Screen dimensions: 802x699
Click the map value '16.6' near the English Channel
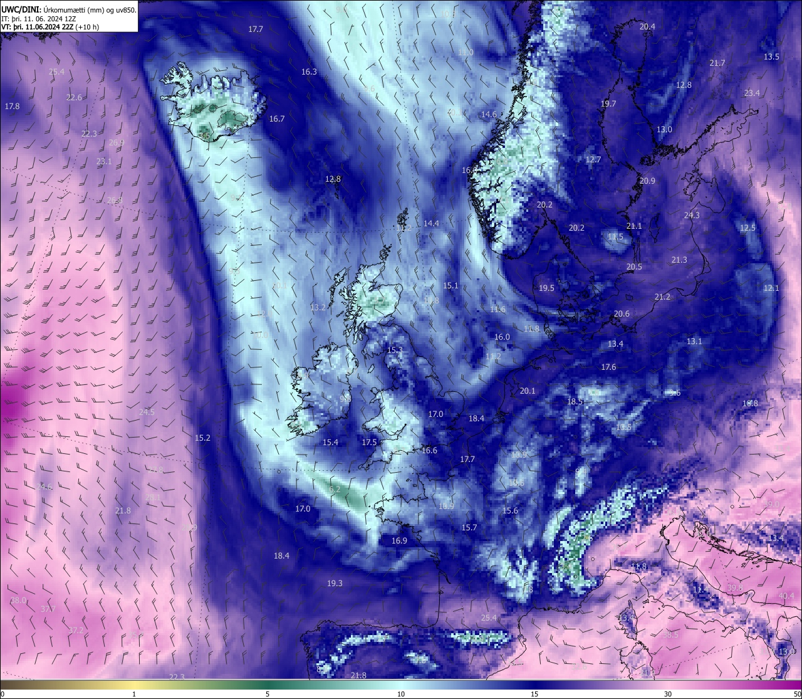point(429,451)
